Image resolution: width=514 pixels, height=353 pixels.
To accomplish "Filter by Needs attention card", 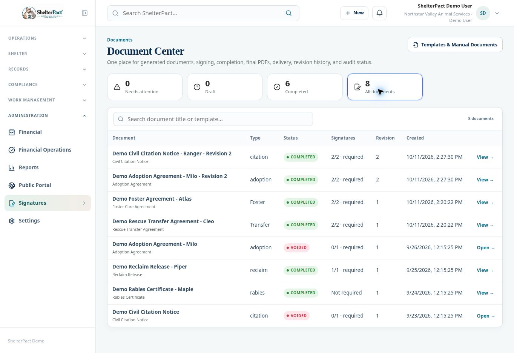I will tap(145, 87).
